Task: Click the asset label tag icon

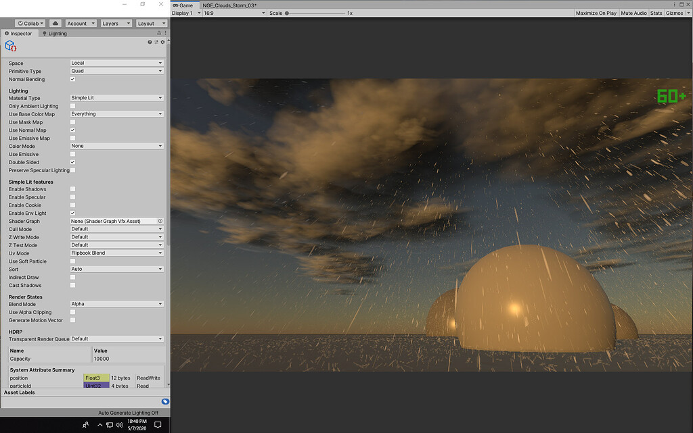Action: coord(166,401)
